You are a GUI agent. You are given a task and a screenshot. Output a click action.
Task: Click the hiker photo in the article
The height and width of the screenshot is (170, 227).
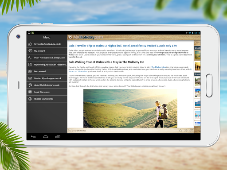click(x=130, y=108)
